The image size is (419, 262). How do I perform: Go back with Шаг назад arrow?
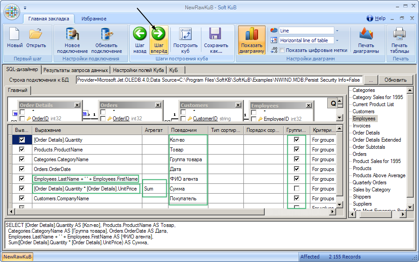click(x=140, y=34)
